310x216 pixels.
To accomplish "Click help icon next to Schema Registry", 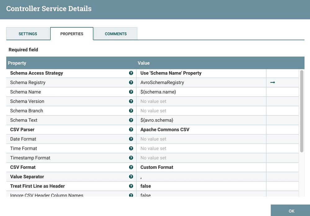I will 131,83.
